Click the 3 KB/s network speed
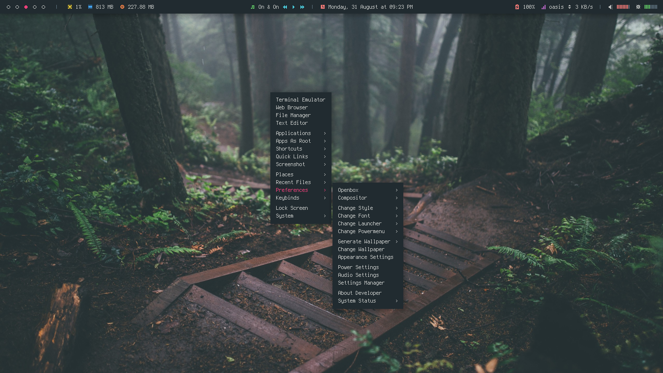Screen dimensions: 663x373 tap(584, 7)
